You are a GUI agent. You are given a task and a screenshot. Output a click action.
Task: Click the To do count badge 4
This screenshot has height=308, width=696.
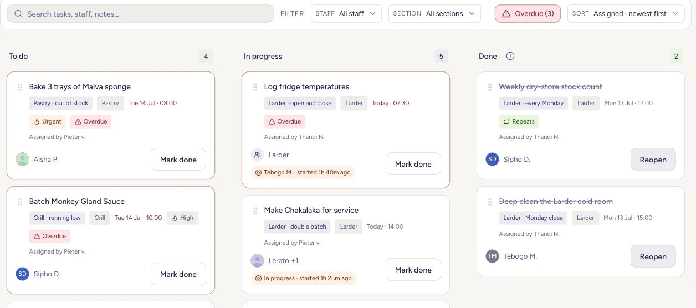206,56
